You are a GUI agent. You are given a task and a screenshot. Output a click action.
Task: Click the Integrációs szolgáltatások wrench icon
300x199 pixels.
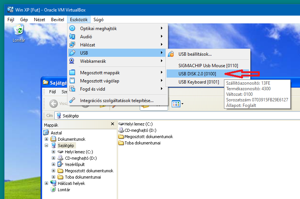pyautogui.click(x=72, y=100)
